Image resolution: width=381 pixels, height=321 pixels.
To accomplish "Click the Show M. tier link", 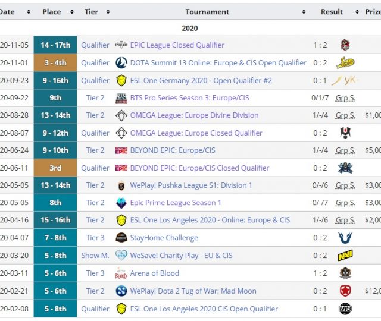I will pos(95,256).
